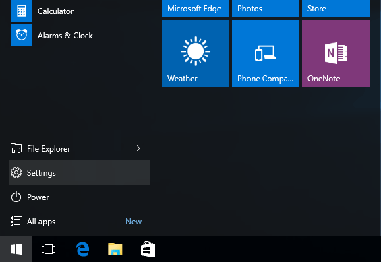Open the Microsoft Edge tile
The image size is (381, 262).
coord(196,8)
